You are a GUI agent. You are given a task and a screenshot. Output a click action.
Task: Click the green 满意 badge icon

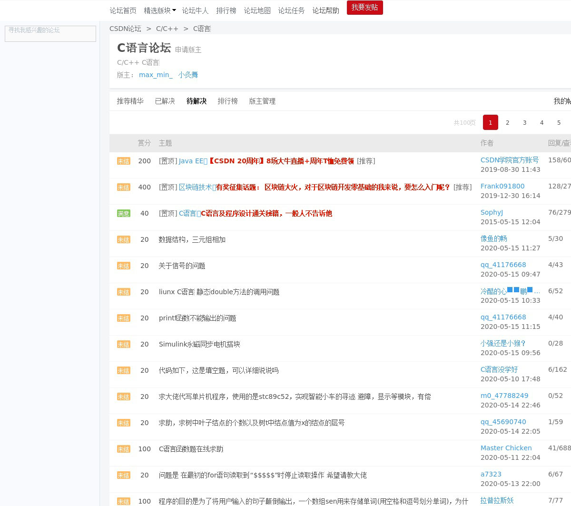[x=123, y=214]
